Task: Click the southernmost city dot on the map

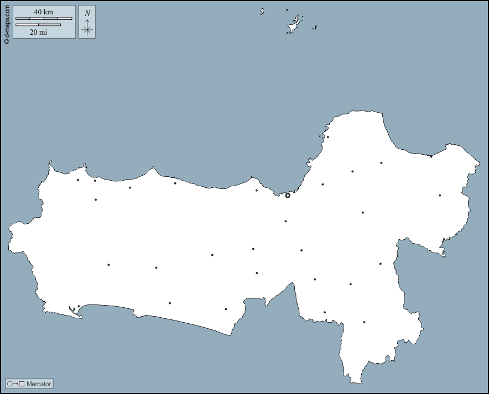Action: pyautogui.click(x=364, y=322)
